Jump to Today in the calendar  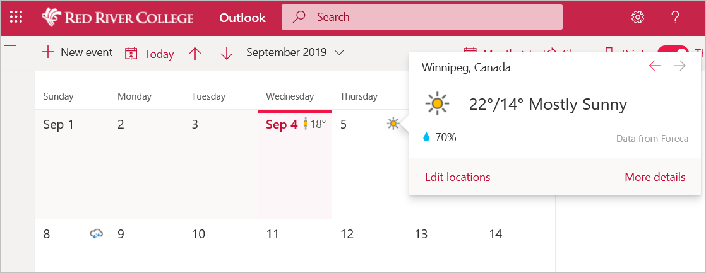pyautogui.click(x=150, y=54)
